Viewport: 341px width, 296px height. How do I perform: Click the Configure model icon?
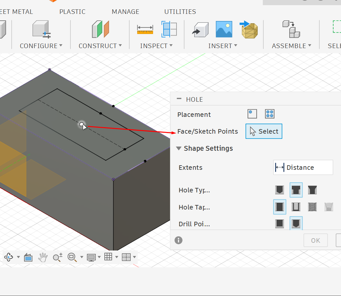click(x=42, y=29)
